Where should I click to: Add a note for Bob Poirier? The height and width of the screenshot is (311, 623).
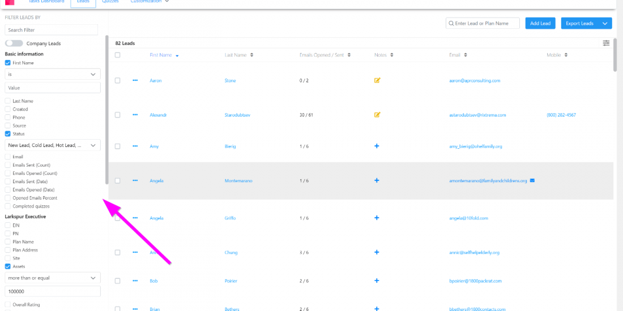(377, 280)
